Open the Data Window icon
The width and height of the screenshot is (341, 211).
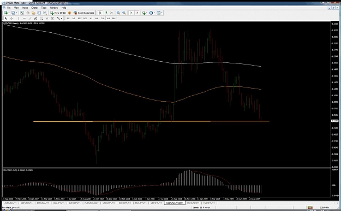click(x=28, y=13)
